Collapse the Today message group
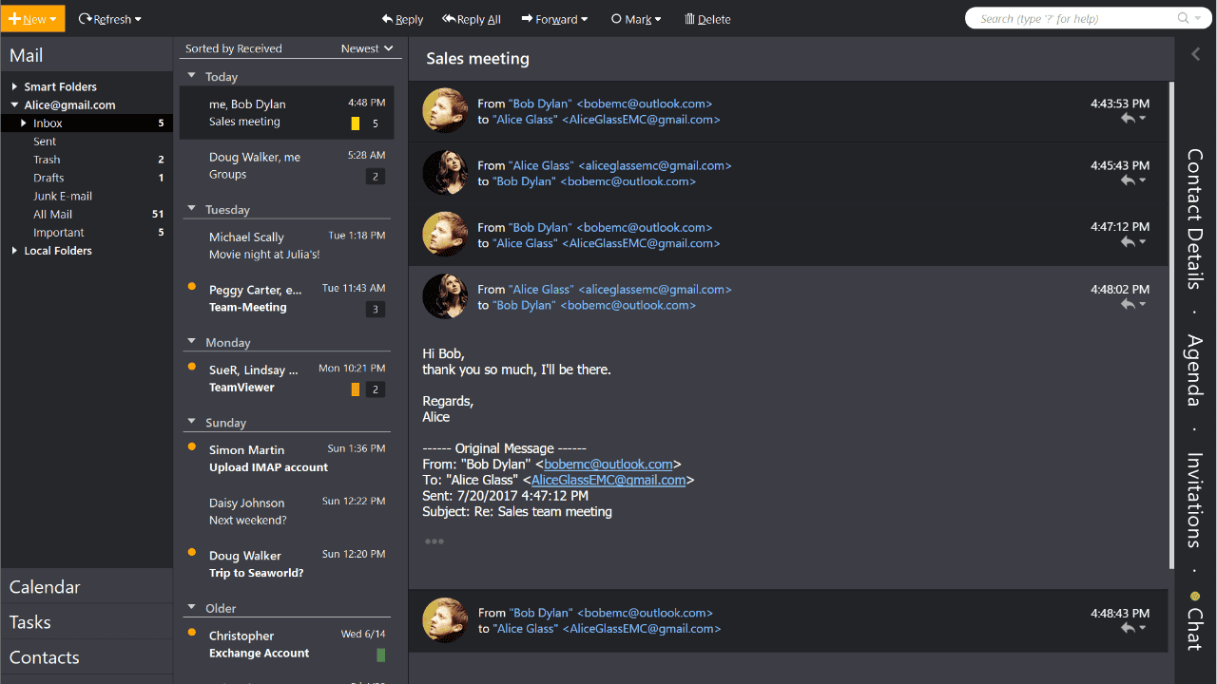Screen dimensions: 1217x684 point(191,76)
